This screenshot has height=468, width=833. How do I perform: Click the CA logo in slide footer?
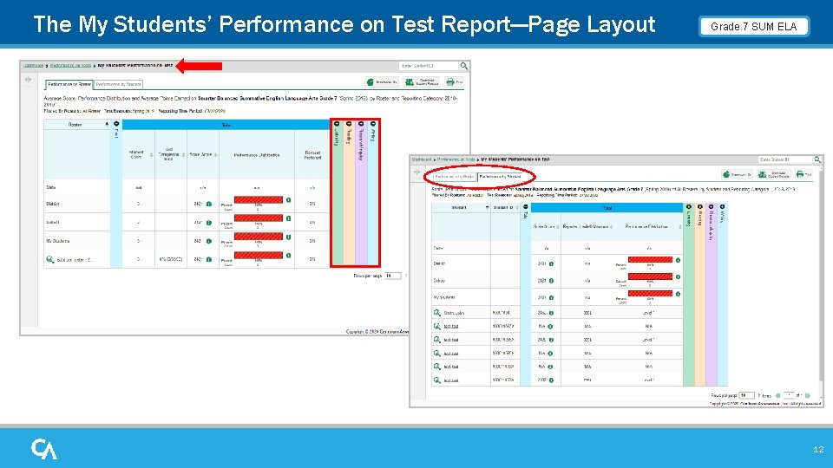(x=44, y=449)
